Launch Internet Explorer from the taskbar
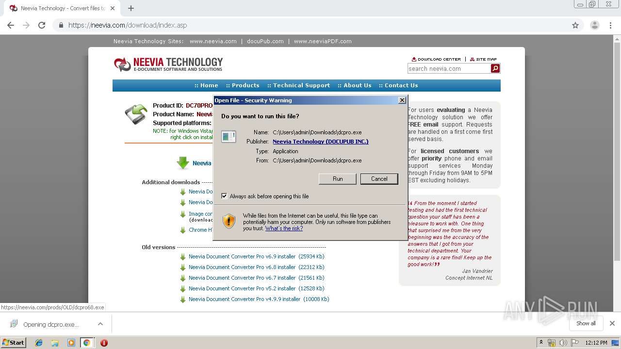 click(39, 343)
